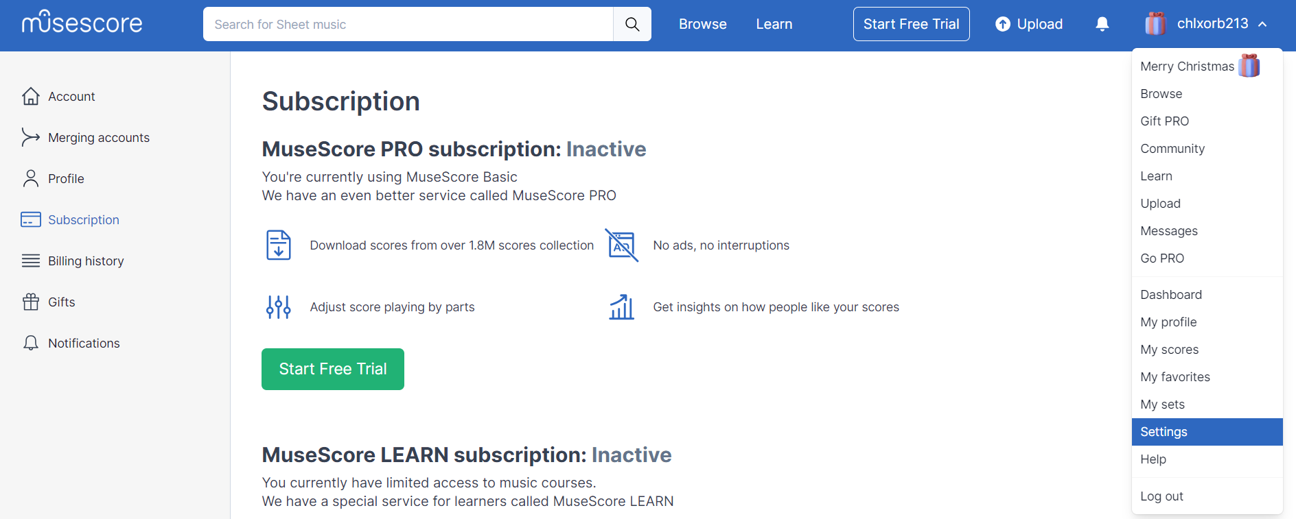Click the download scores document icon
Image resolution: width=1296 pixels, height=519 pixels.
pyautogui.click(x=279, y=245)
